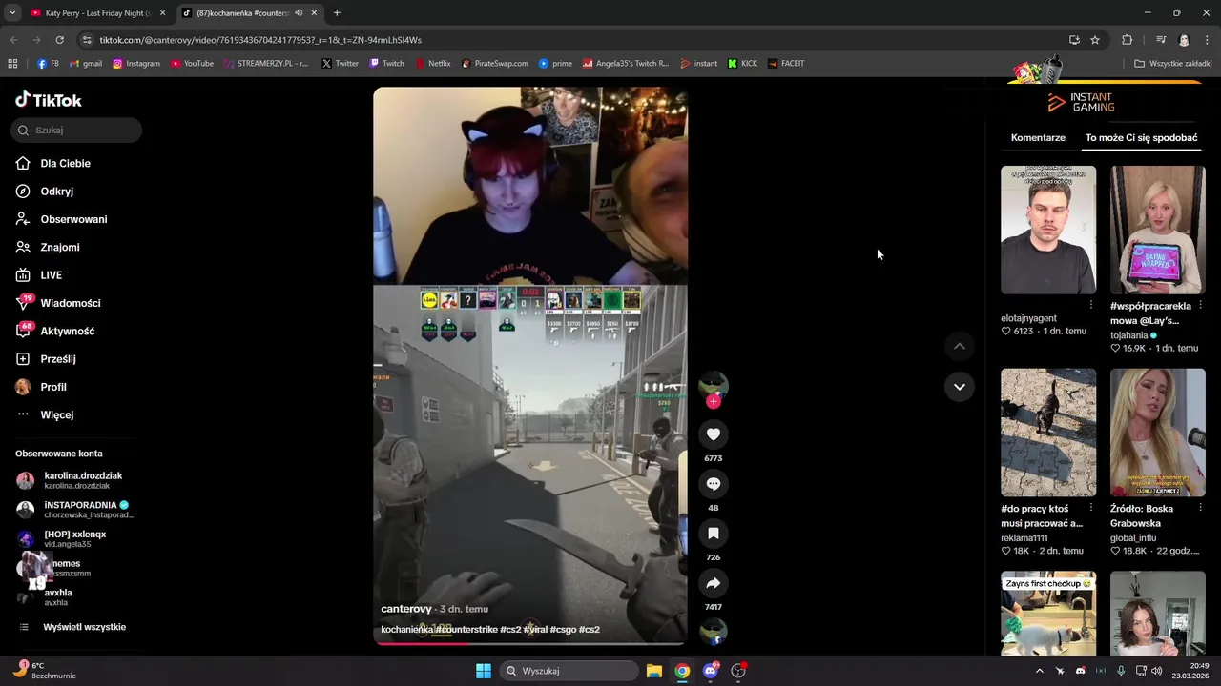Open the Chrome apps grid icon
This screenshot has height=686, width=1221.
pos(12,64)
